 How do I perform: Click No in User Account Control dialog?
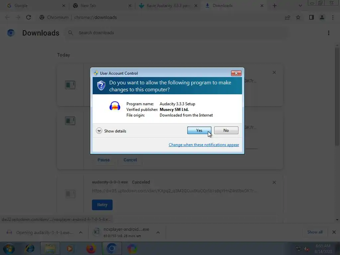pyautogui.click(x=226, y=130)
